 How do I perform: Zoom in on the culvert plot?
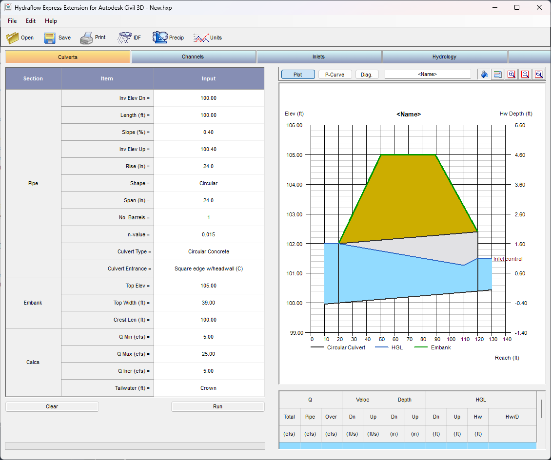[x=512, y=75]
